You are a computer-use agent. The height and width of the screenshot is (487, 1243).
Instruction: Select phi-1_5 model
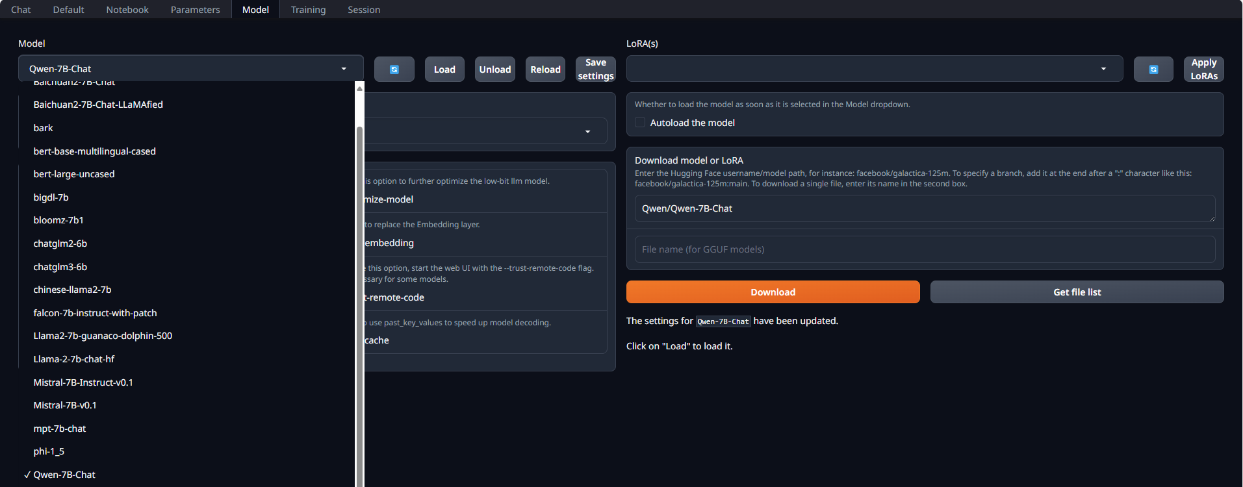pos(187,451)
